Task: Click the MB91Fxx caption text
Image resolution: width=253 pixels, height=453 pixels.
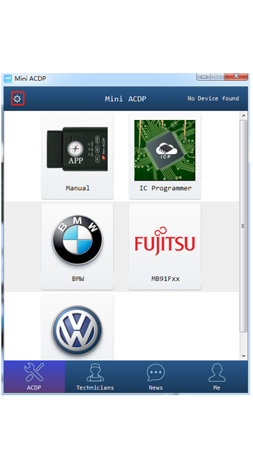Action: point(165,279)
